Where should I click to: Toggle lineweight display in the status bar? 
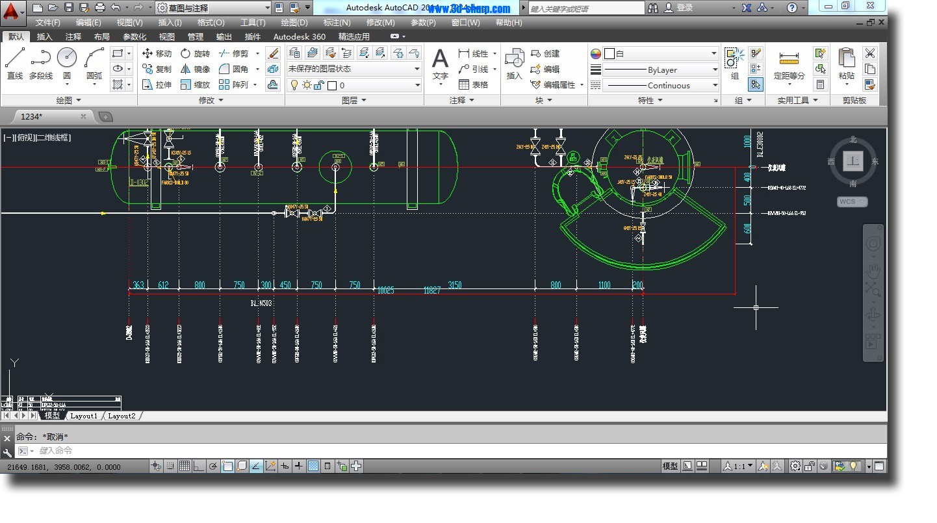[299, 466]
